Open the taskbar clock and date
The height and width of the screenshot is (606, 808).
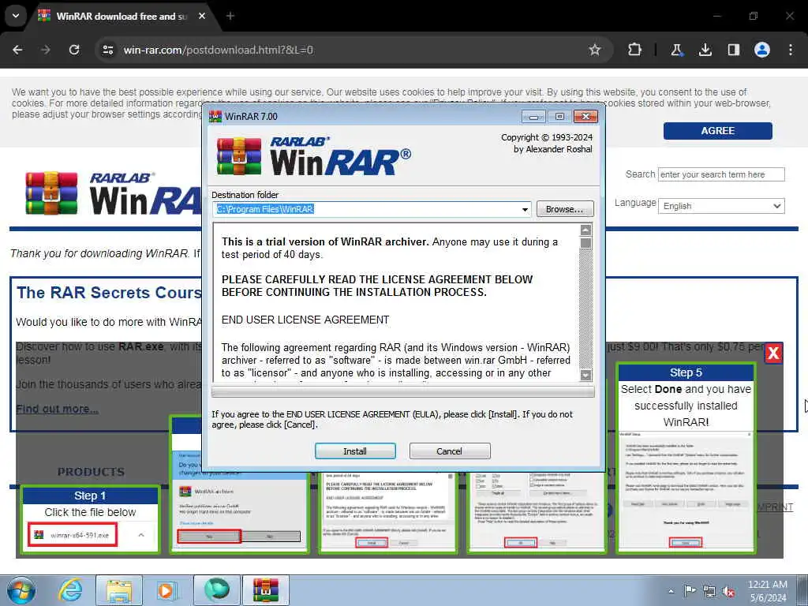[768, 591]
